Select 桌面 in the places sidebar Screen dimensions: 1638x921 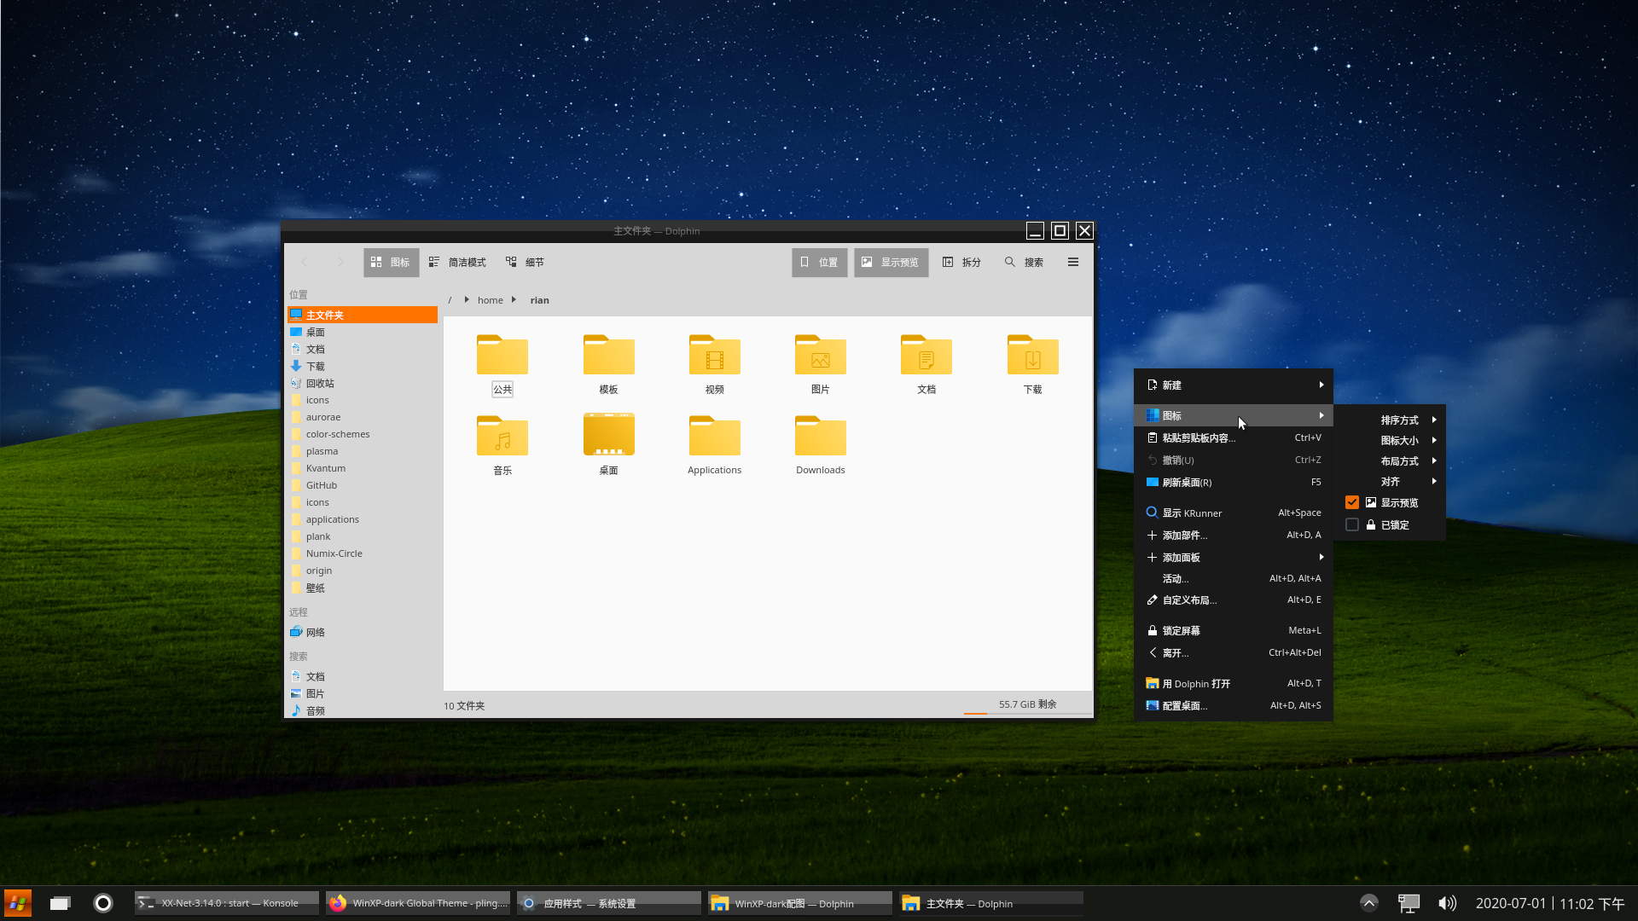tap(363, 332)
